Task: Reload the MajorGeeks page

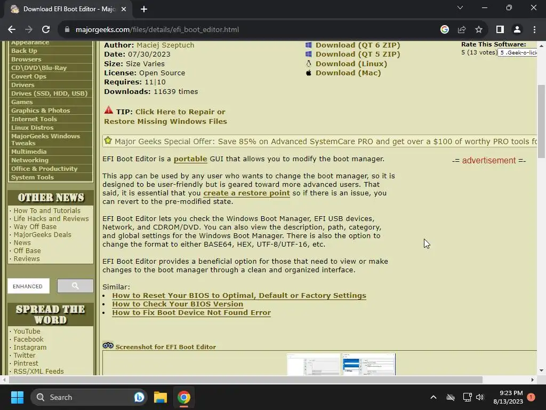Action: (46, 30)
